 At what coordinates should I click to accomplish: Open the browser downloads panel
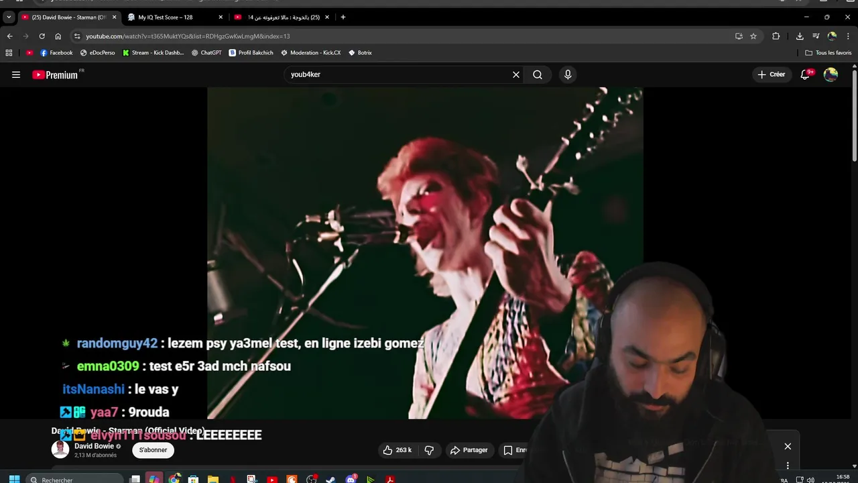pos(800,36)
